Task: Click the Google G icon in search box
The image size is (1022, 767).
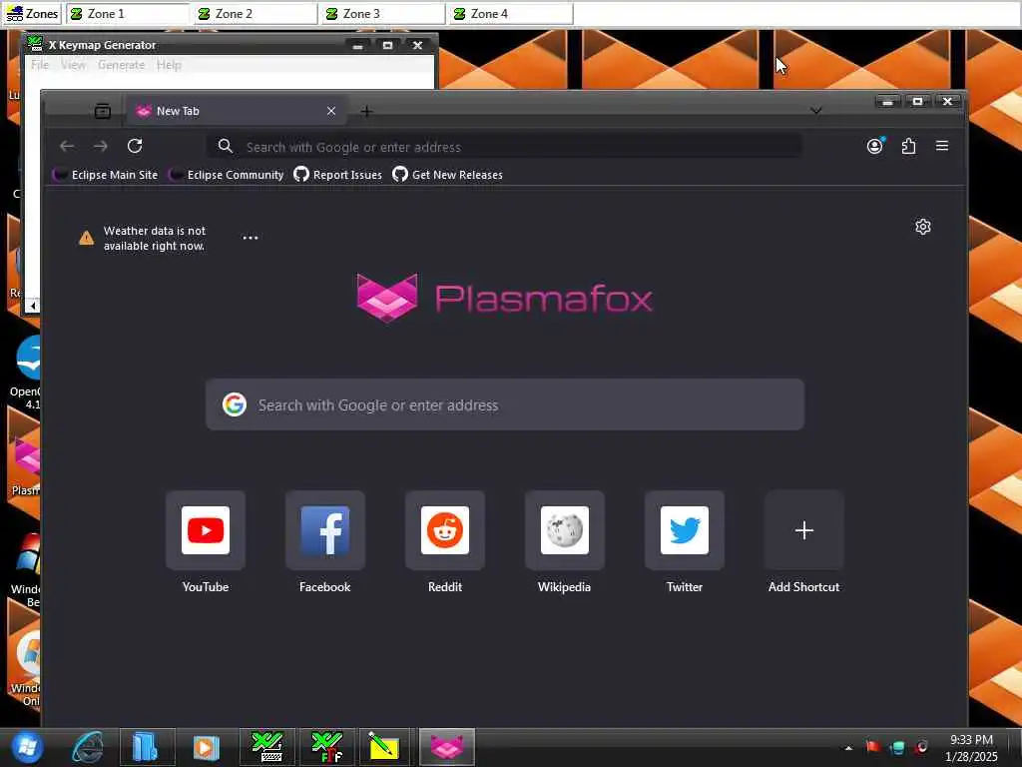Action: (x=235, y=404)
